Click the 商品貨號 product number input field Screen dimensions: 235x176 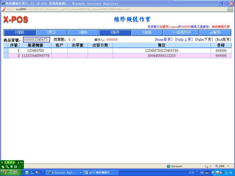click(36, 39)
